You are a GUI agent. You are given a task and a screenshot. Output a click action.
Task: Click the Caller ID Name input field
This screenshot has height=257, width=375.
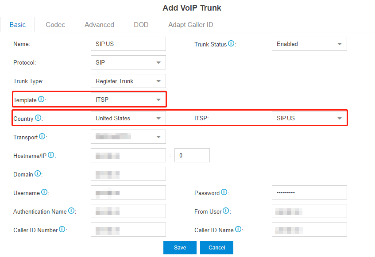coord(309,230)
